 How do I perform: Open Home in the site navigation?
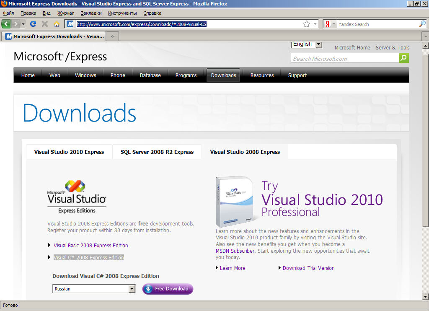coord(28,75)
